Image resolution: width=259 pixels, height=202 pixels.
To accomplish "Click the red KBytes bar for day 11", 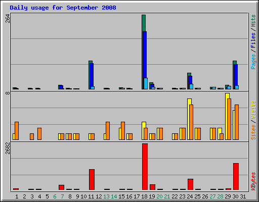I will (92, 180).
